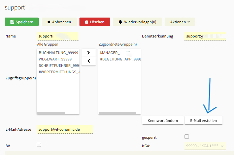Toggle the gesperrt checkbox
This screenshot has height=155, width=234.
(187, 137)
